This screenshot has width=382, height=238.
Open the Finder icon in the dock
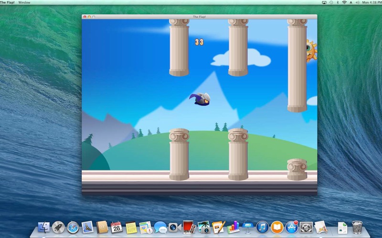pos(44,228)
